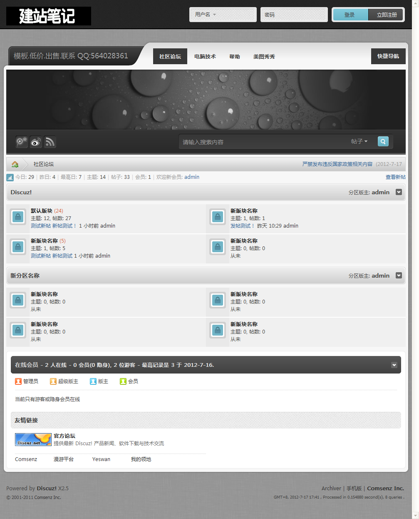The height and width of the screenshot is (519, 419).
Task: Click the 立即注册 button
Action: pyautogui.click(x=386, y=14)
